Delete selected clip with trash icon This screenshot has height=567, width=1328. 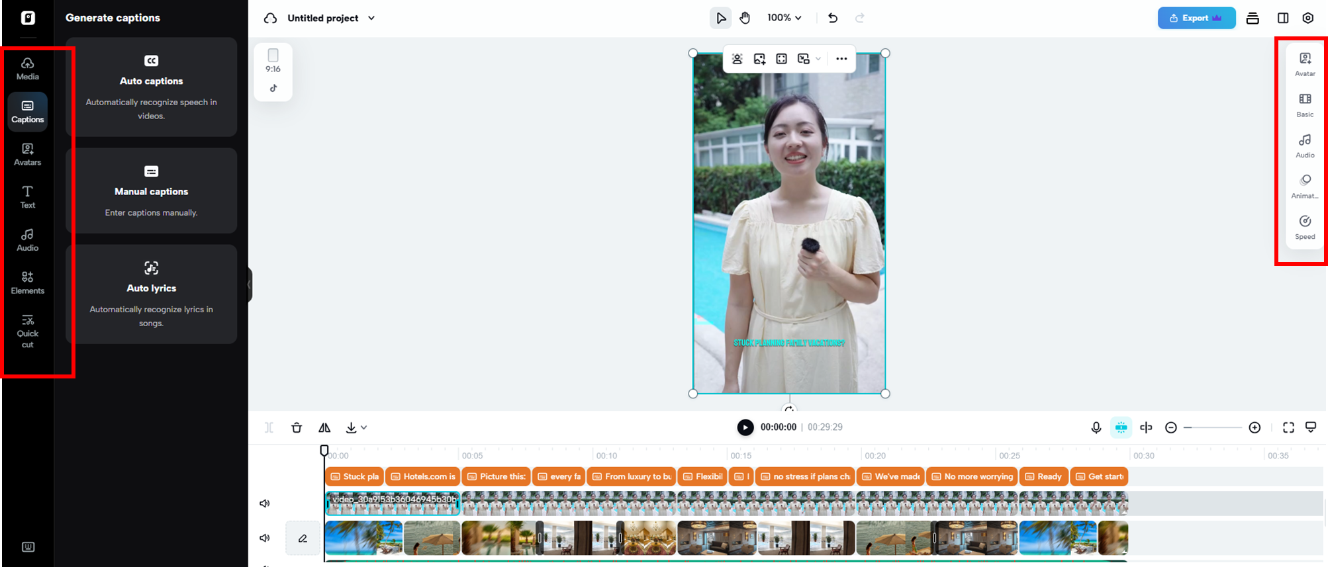[x=297, y=427]
